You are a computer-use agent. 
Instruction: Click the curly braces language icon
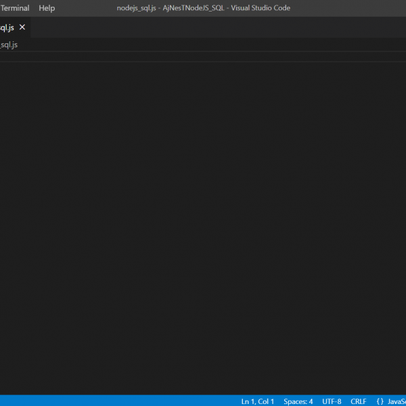(380, 401)
